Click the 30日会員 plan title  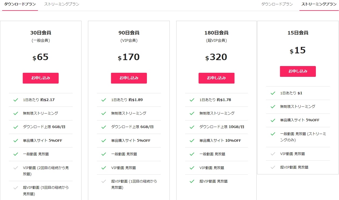coord(41,33)
